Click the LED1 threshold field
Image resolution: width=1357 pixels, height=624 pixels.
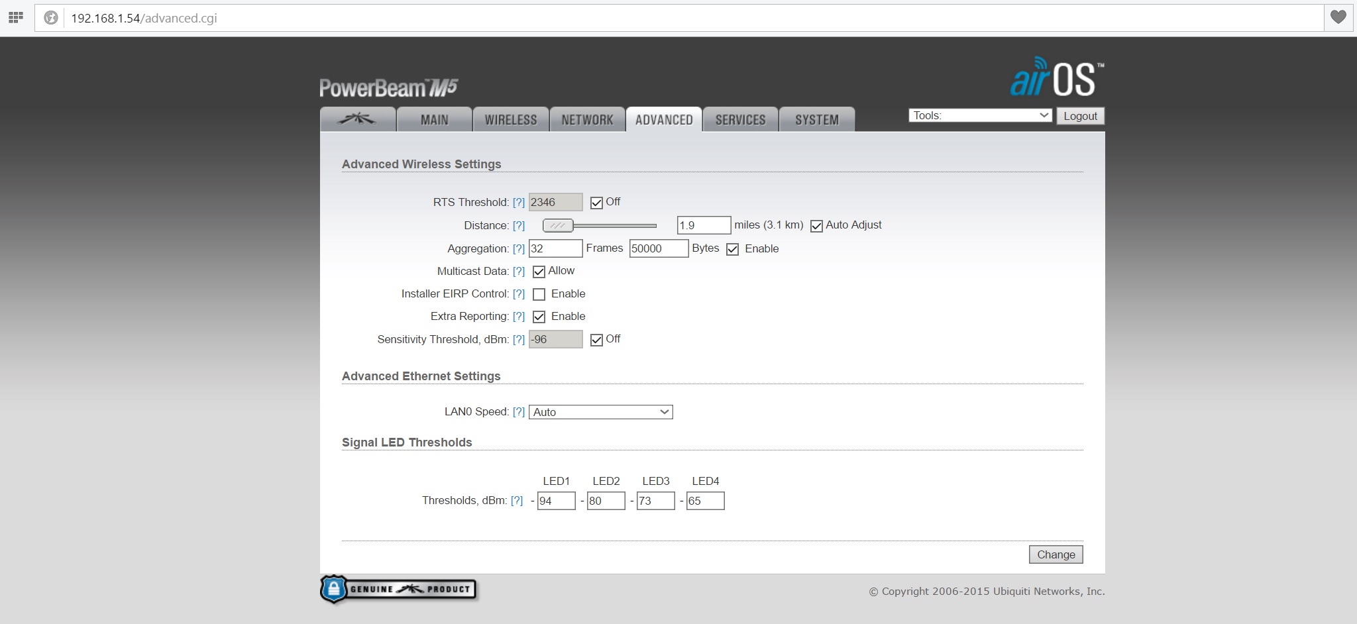click(556, 501)
